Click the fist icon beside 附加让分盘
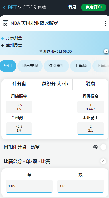 tap(95, 147)
